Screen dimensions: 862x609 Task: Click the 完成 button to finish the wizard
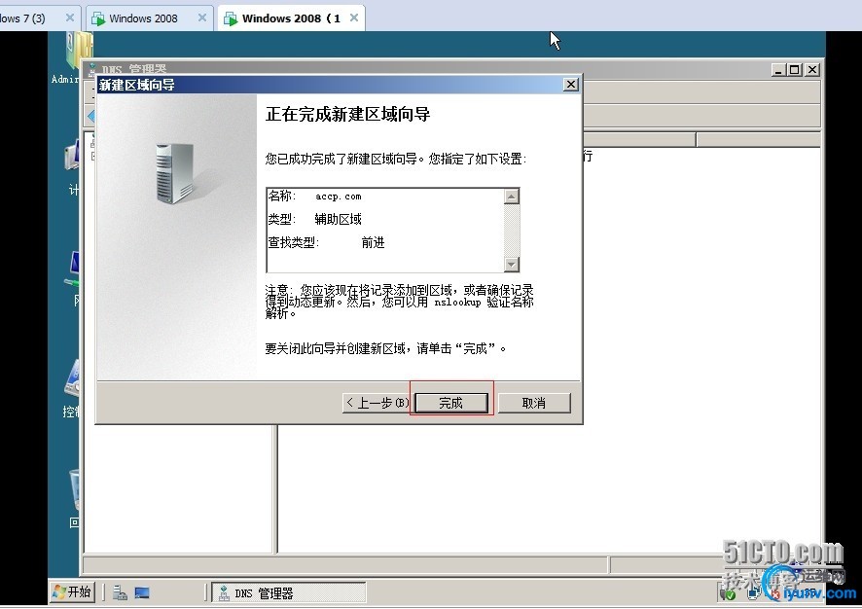pos(451,403)
